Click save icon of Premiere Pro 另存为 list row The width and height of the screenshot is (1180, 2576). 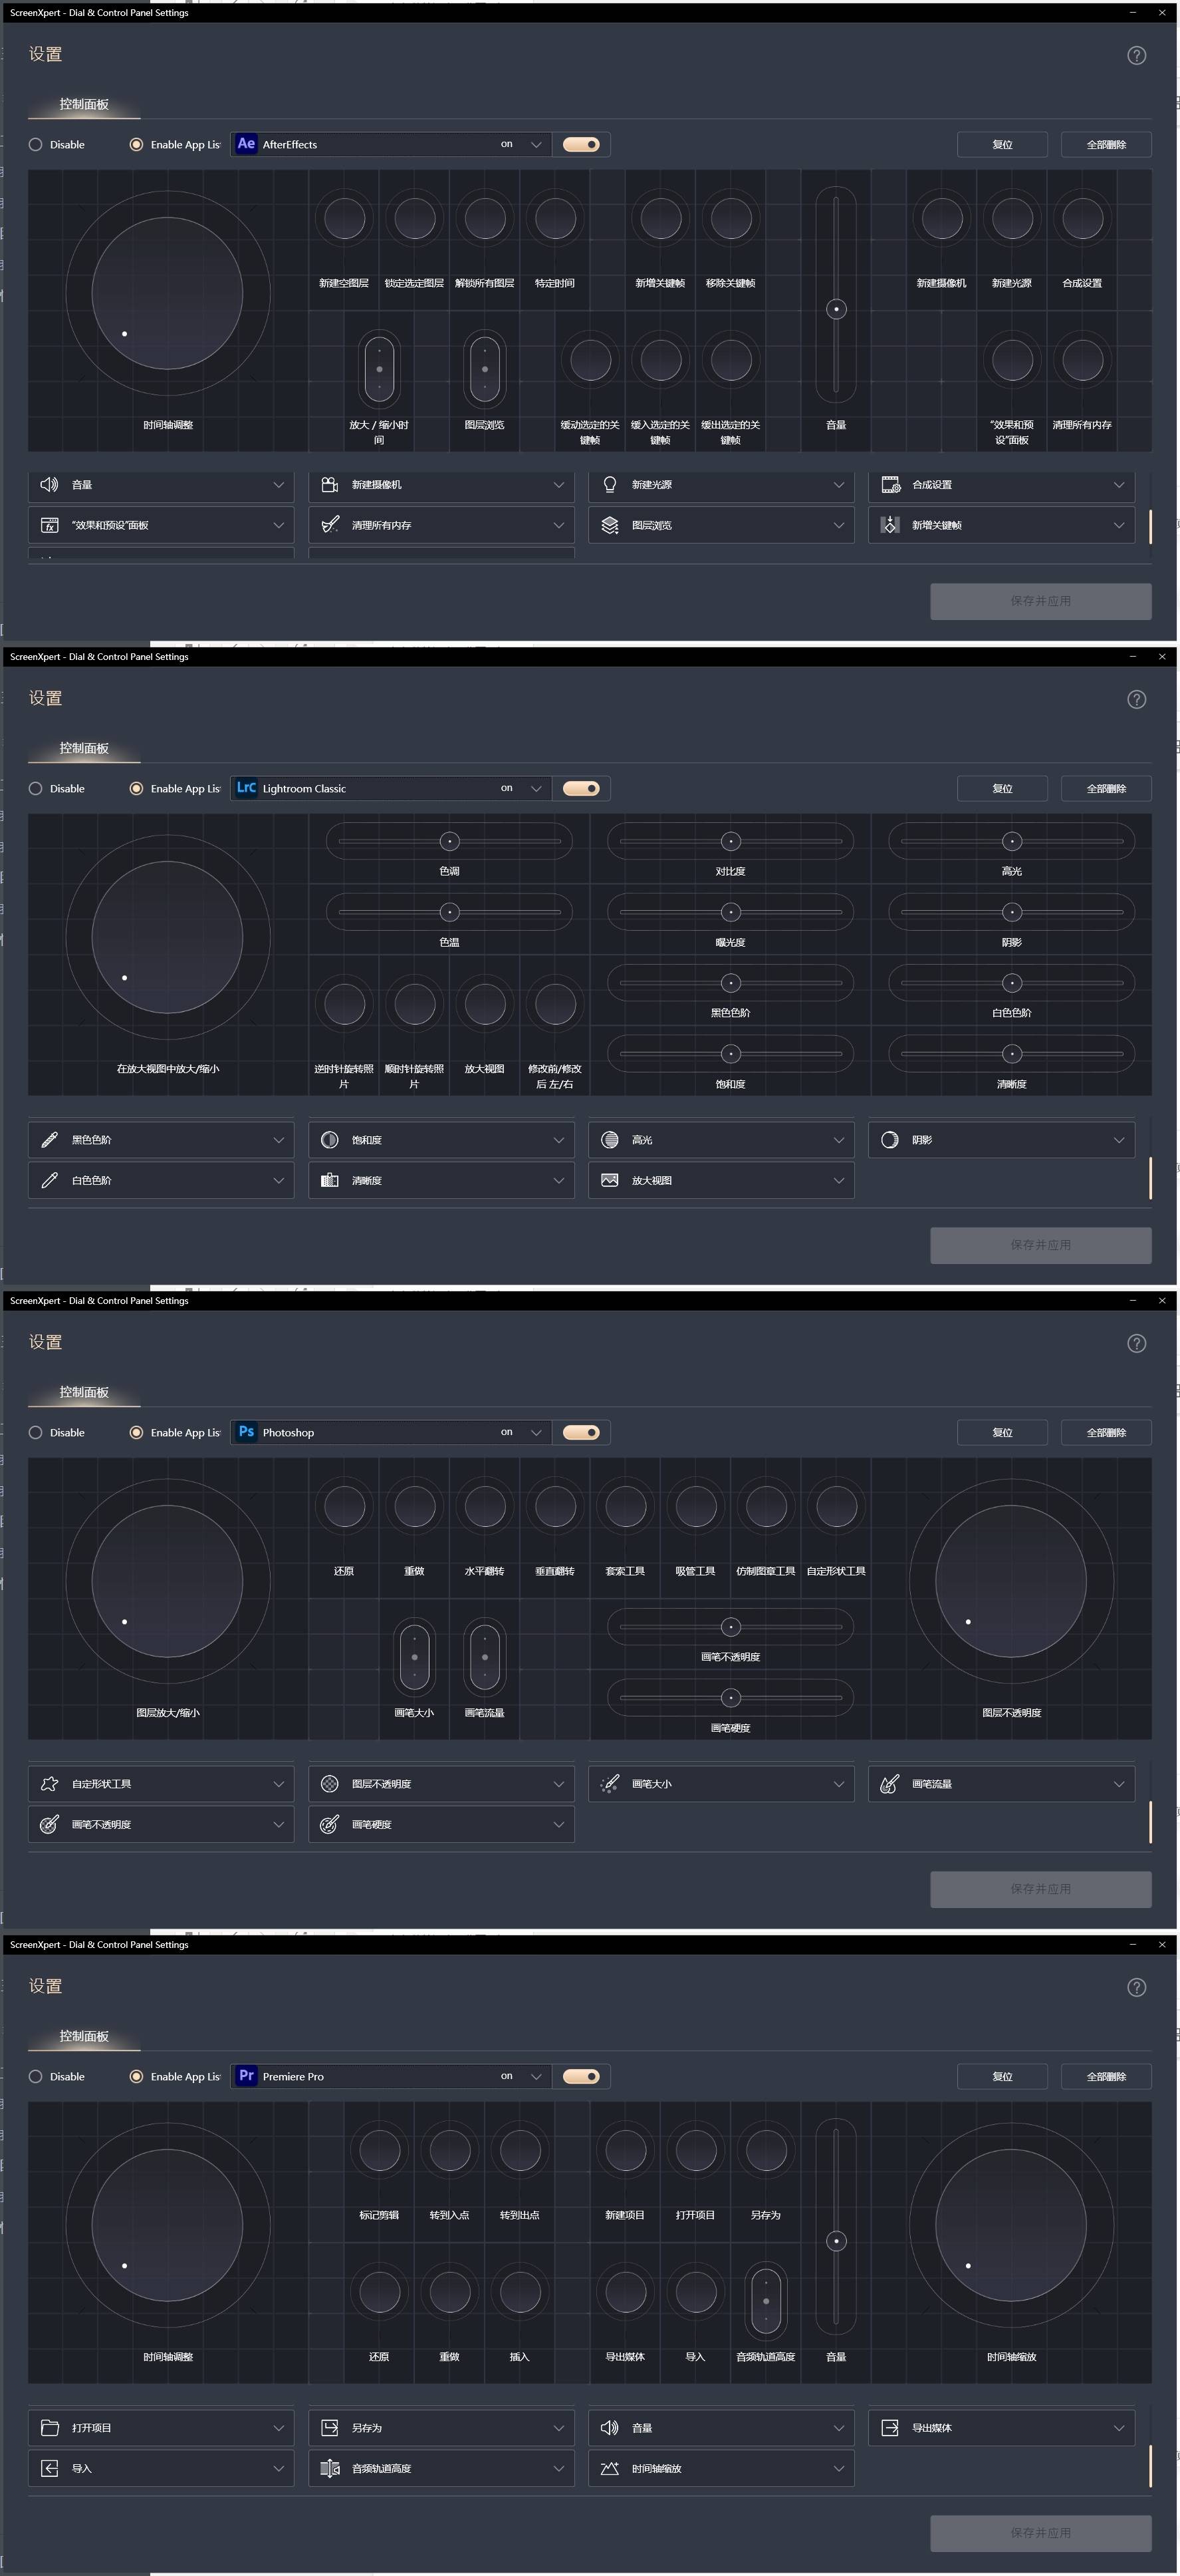tap(330, 2428)
